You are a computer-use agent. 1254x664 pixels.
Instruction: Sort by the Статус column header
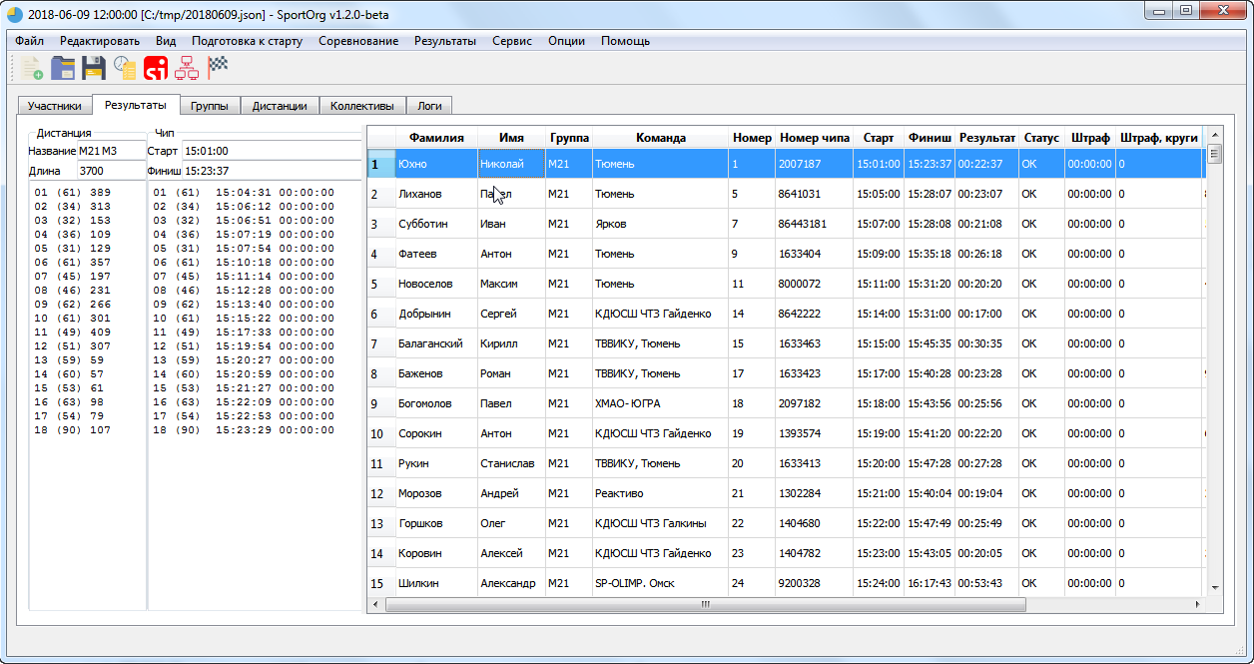1041,138
